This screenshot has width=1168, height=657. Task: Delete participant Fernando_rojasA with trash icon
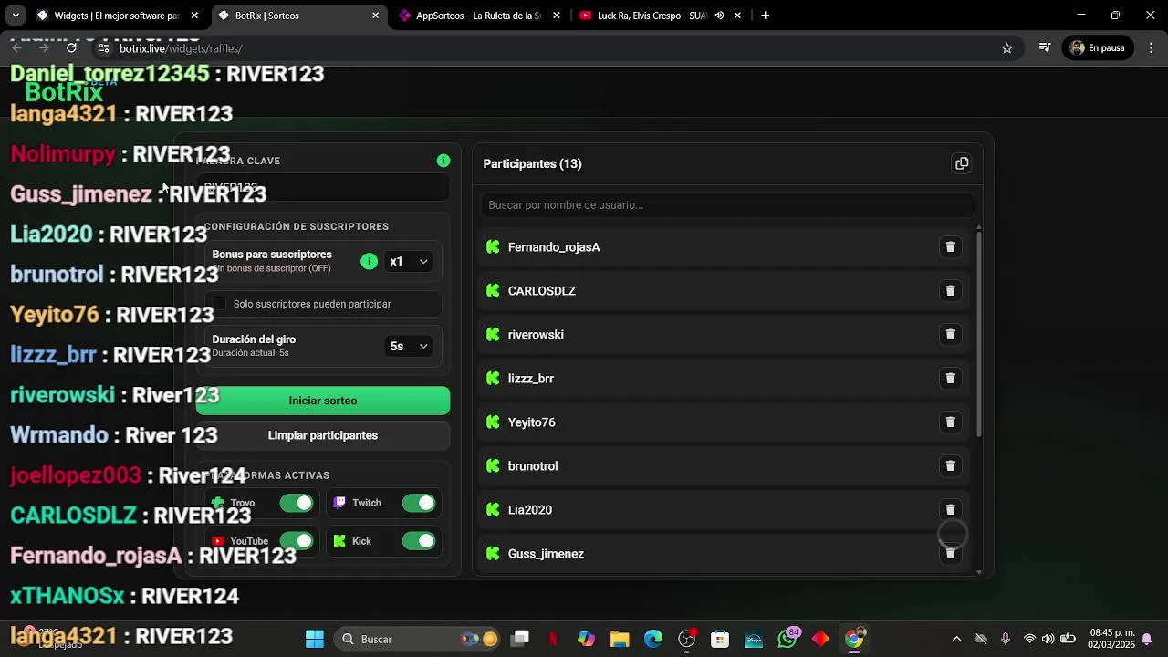(x=950, y=247)
